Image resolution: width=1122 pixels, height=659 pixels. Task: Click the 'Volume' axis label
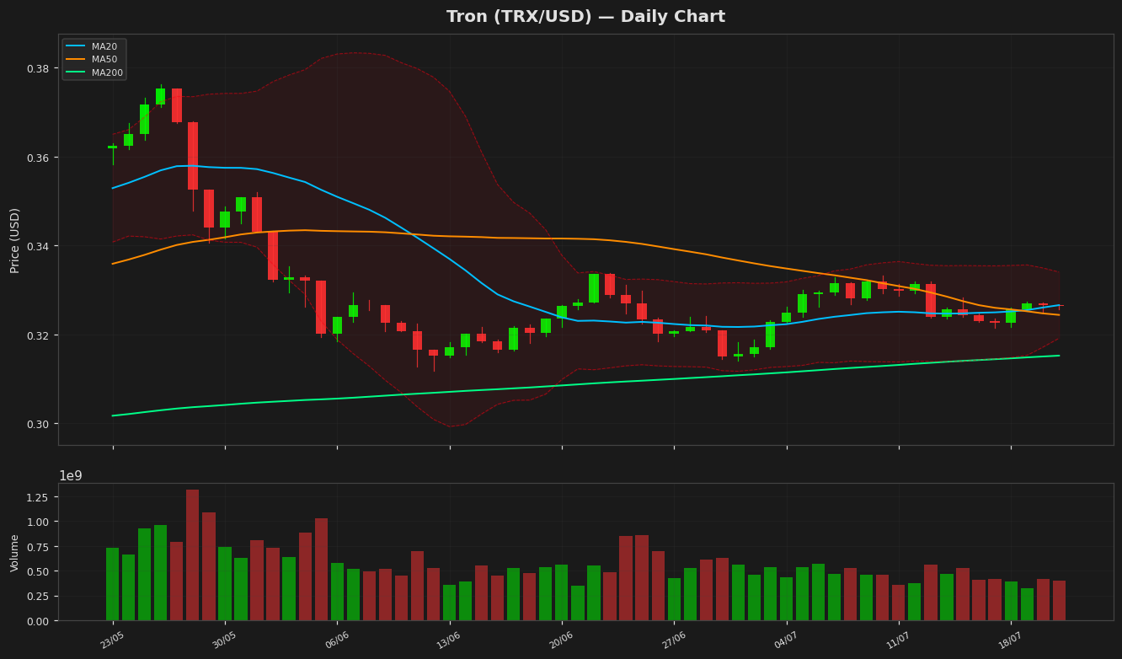[x=15, y=552]
